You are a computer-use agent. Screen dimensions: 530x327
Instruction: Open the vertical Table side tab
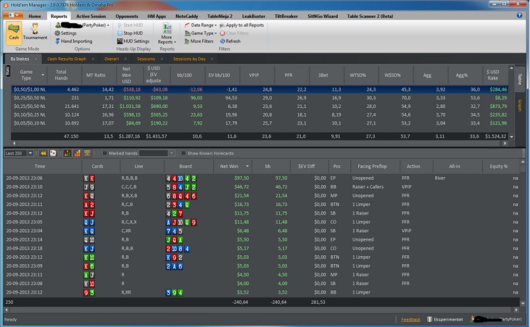coord(520,79)
